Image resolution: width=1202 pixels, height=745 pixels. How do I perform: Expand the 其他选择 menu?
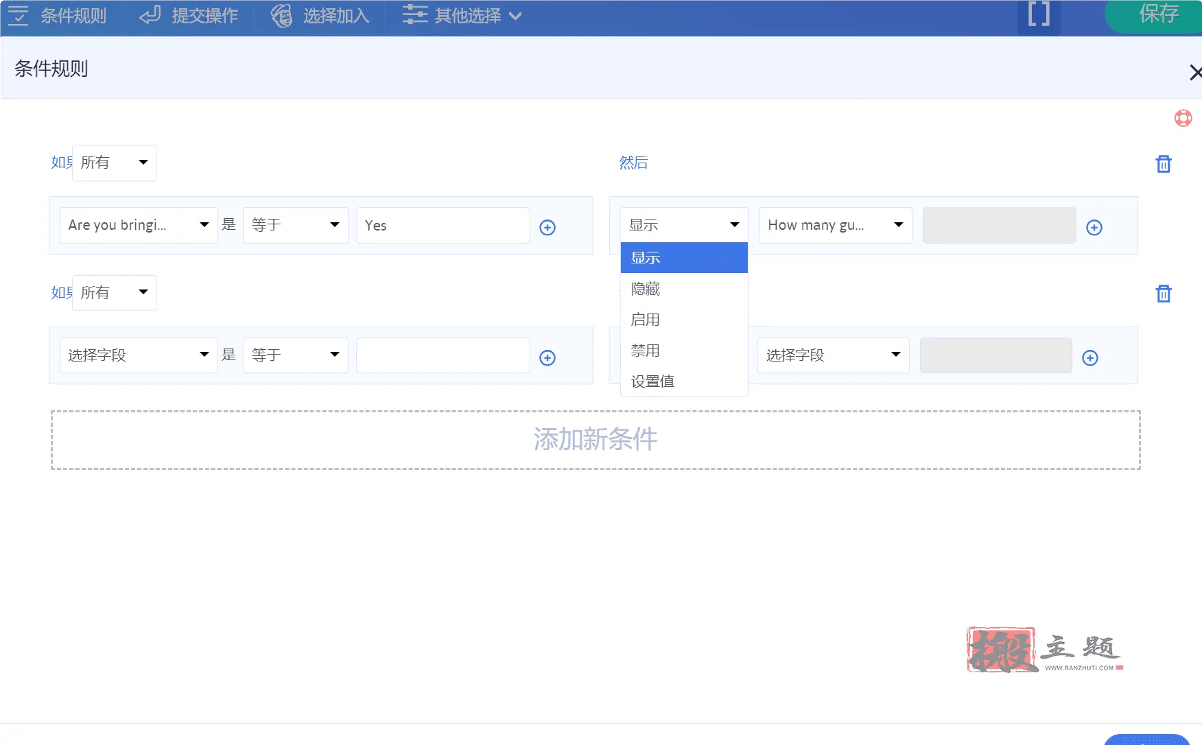pos(462,16)
